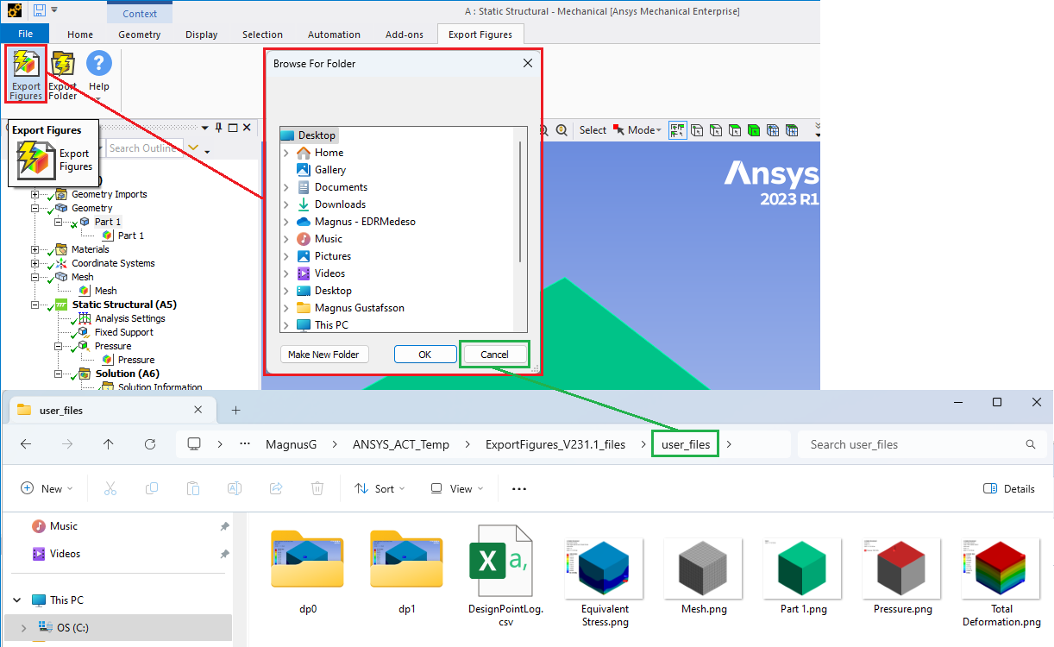Collapse the Static Structural (A5) tree node
1054x647 pixels.
35,305
